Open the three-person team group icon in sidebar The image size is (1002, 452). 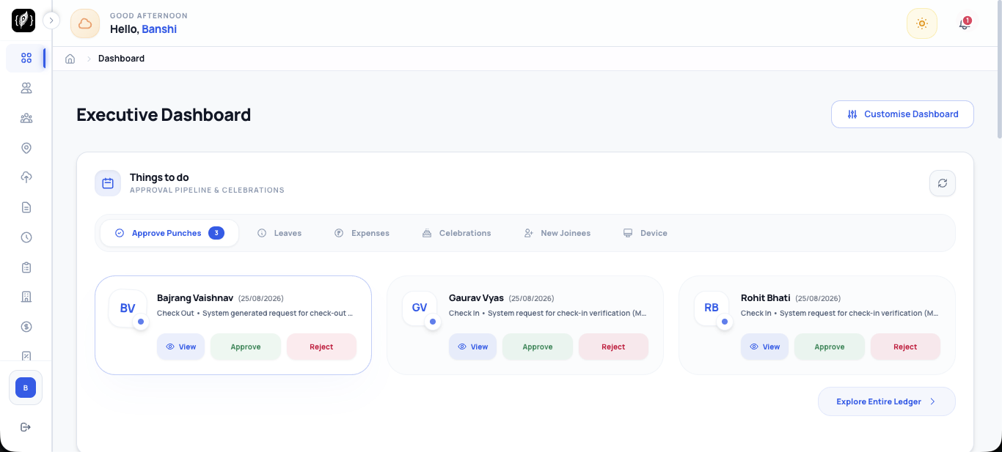pyautogui.click(x=26, y=118)
